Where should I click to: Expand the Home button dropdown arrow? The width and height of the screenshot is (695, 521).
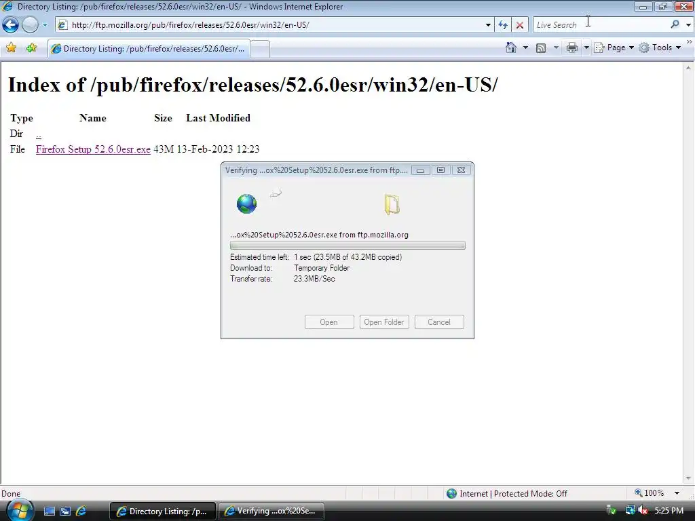coord(526,47)
